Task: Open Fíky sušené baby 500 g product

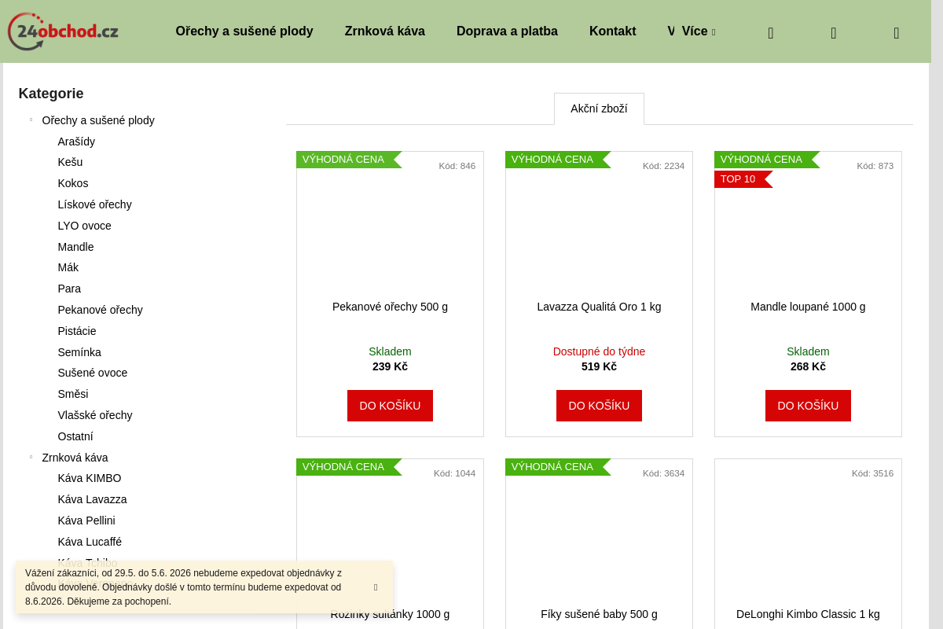Action: (599, 614)
